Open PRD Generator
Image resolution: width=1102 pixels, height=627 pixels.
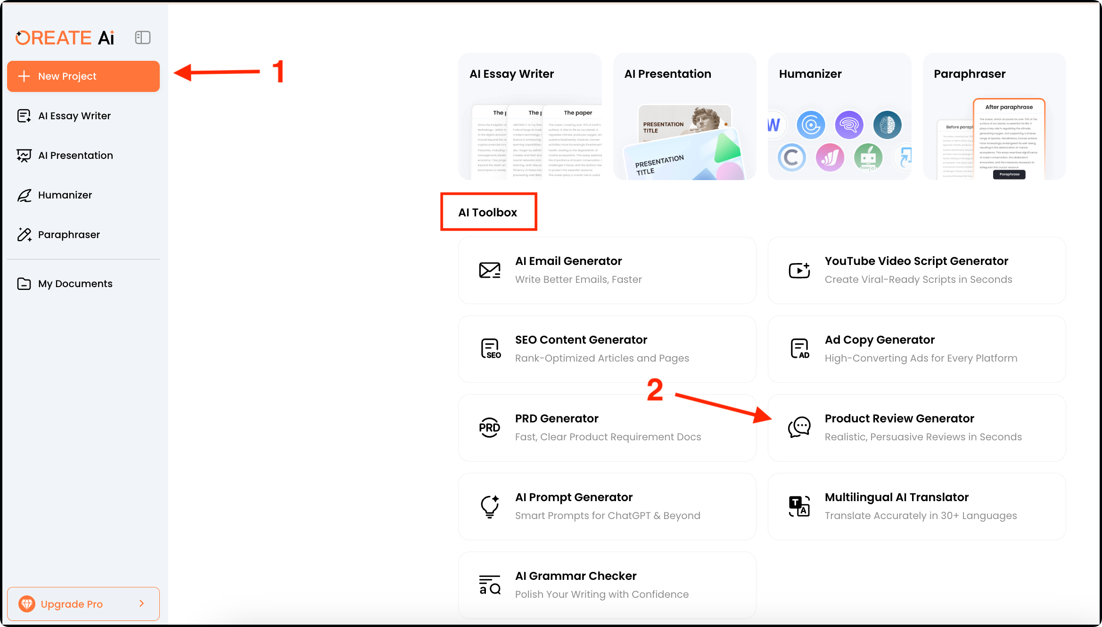click(607, 428)
